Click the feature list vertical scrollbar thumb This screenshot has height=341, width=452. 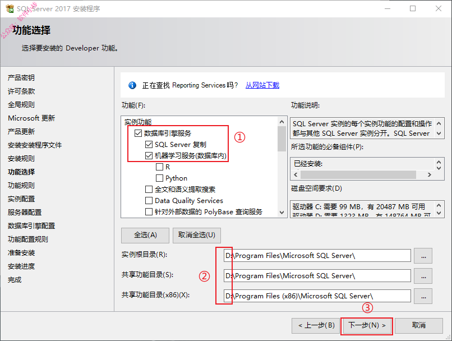point(282,139)
